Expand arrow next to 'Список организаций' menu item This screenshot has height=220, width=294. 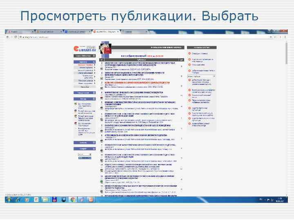pyautogui.click(x=95, y=73)
